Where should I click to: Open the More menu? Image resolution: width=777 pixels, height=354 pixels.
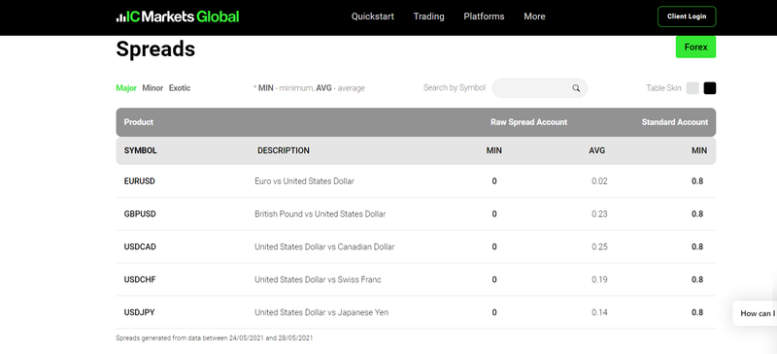[534, 16]
